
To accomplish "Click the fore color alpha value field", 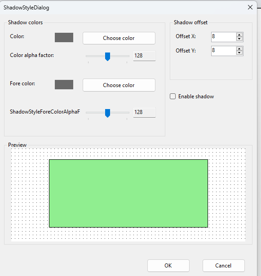I will pos(144,112).
